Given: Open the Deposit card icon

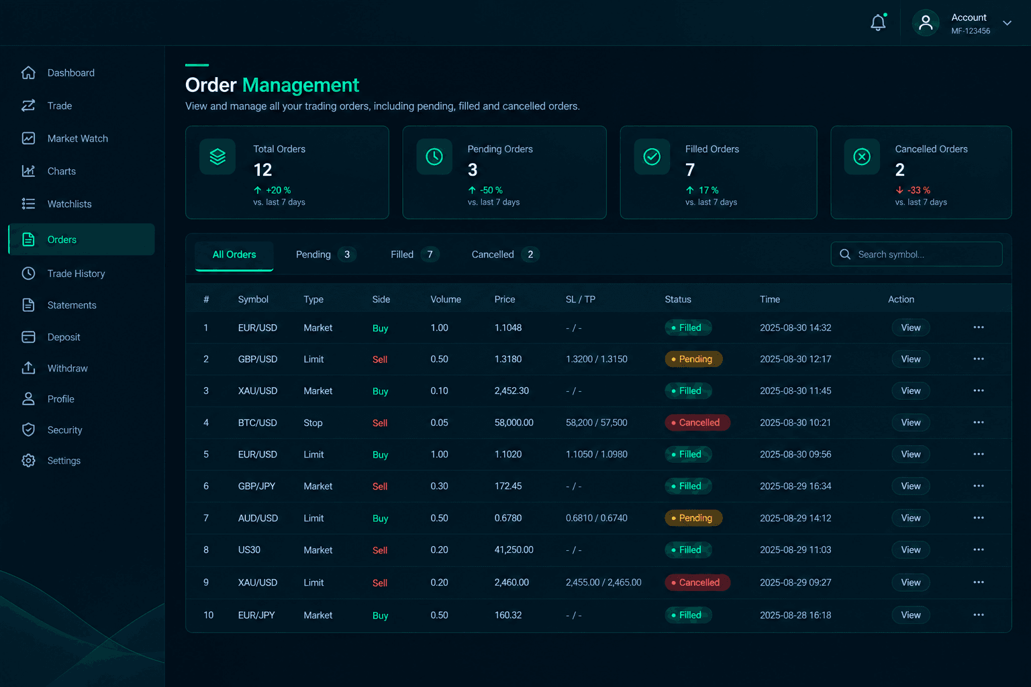Looking at the screenshot, I should click(28, 337).
